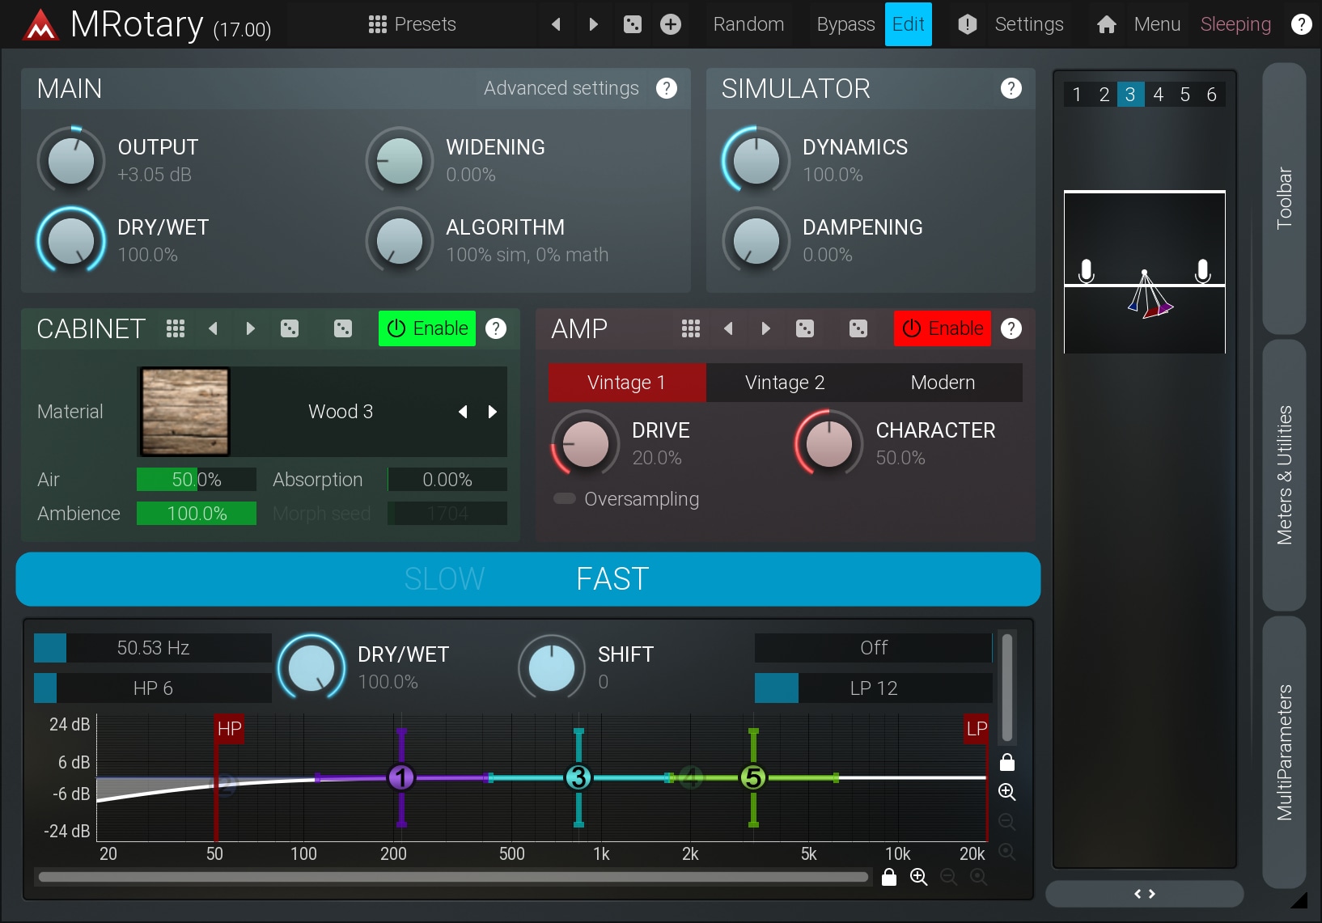Switch to the Vintage 2 amp tab
The width and height of the screenshot is (1322, 923).
coord(784,383)
